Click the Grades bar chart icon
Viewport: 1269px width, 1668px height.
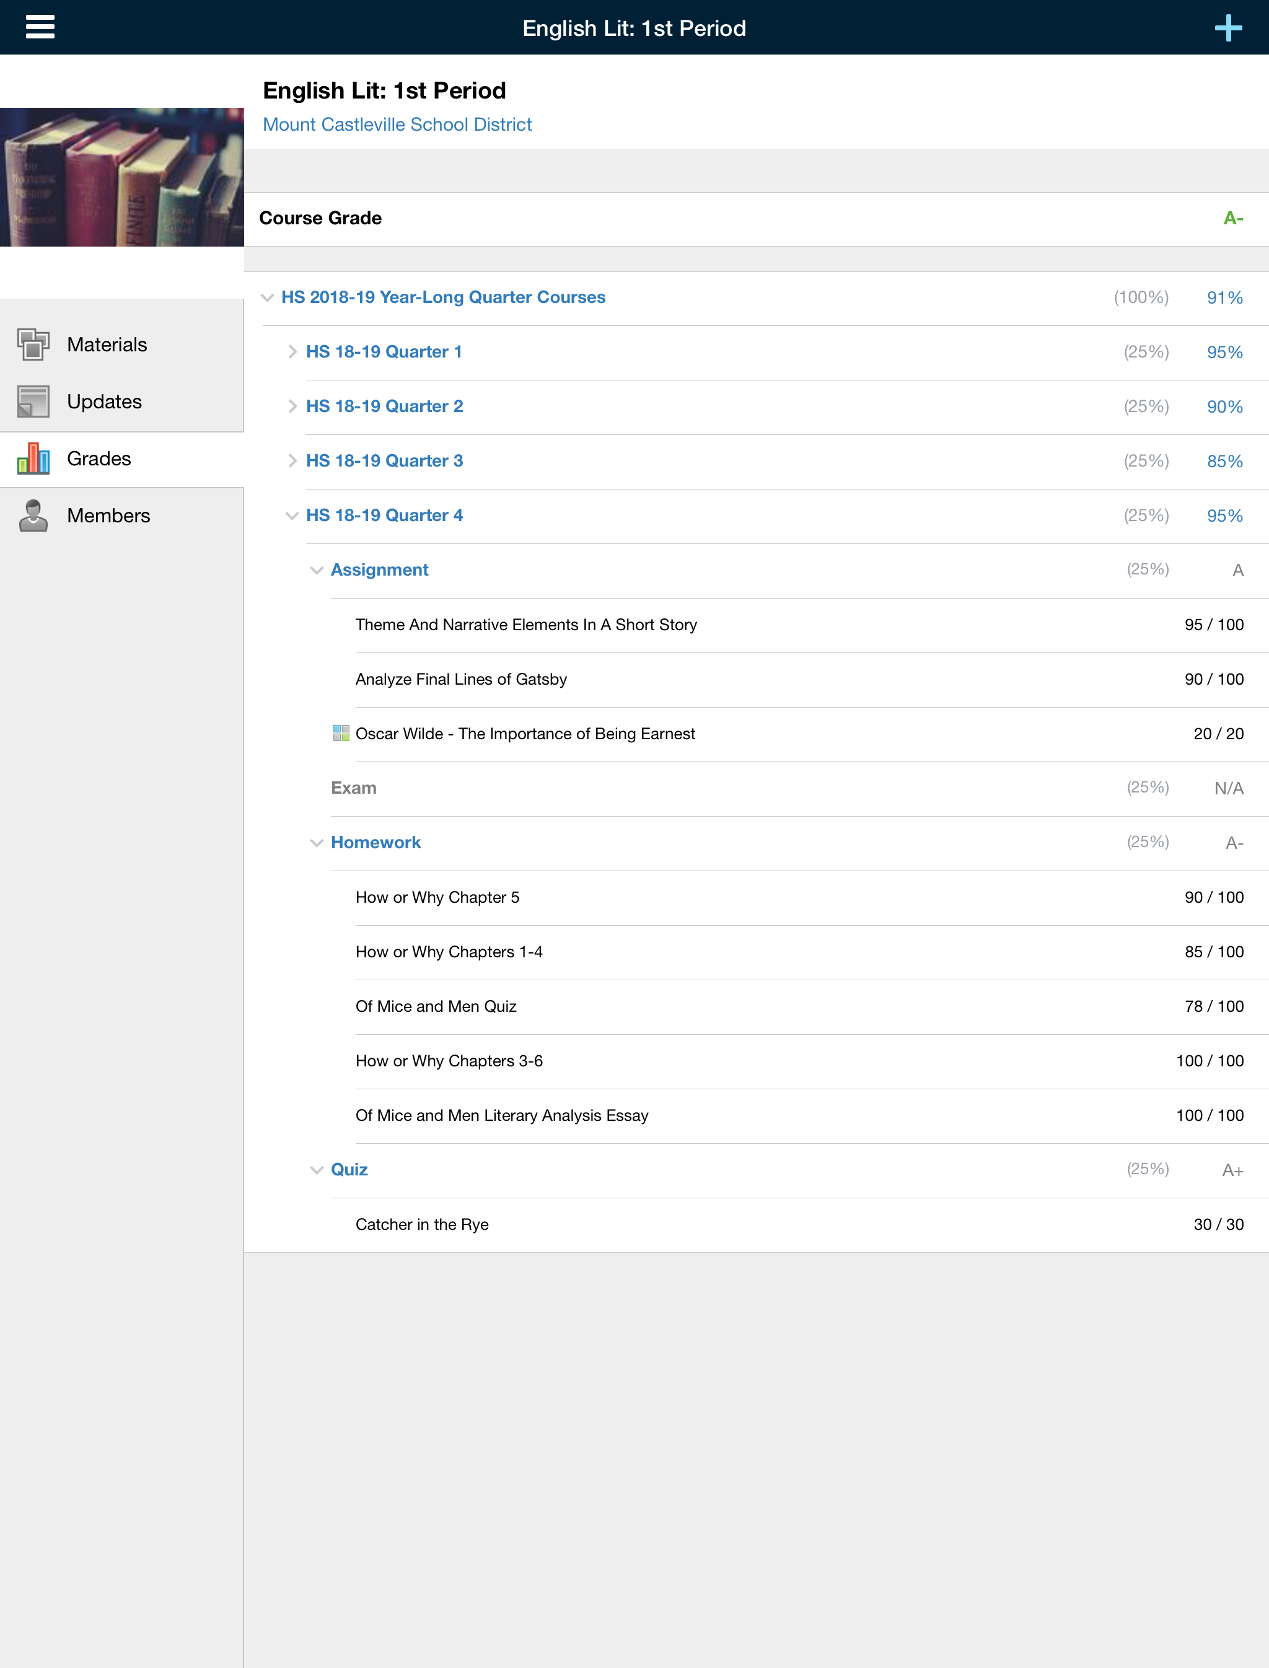click(x=33, y=459)
